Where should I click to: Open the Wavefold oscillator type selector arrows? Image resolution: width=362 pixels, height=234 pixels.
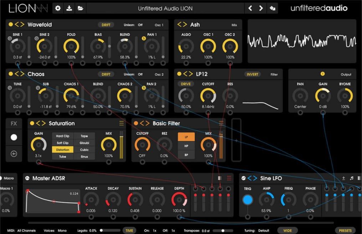click(x=20, y=25)
